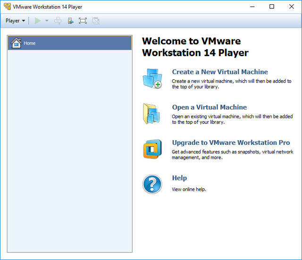Click the Unity mode toolbar icon
This screenshot has height=260, width=302.
96,21
